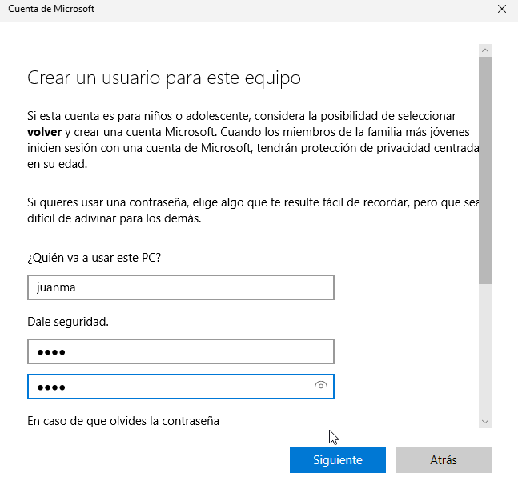Click the line starting Si quieres usar una contraseña
Screen dimensions: 518x497
tap(253, 202)
